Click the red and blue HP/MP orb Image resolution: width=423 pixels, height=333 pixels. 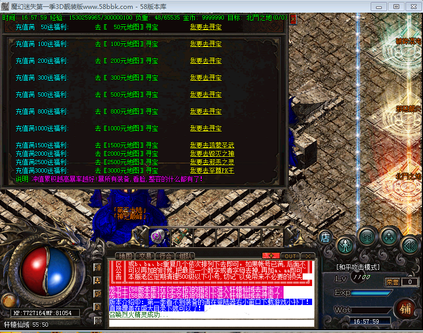pos(48,272)
